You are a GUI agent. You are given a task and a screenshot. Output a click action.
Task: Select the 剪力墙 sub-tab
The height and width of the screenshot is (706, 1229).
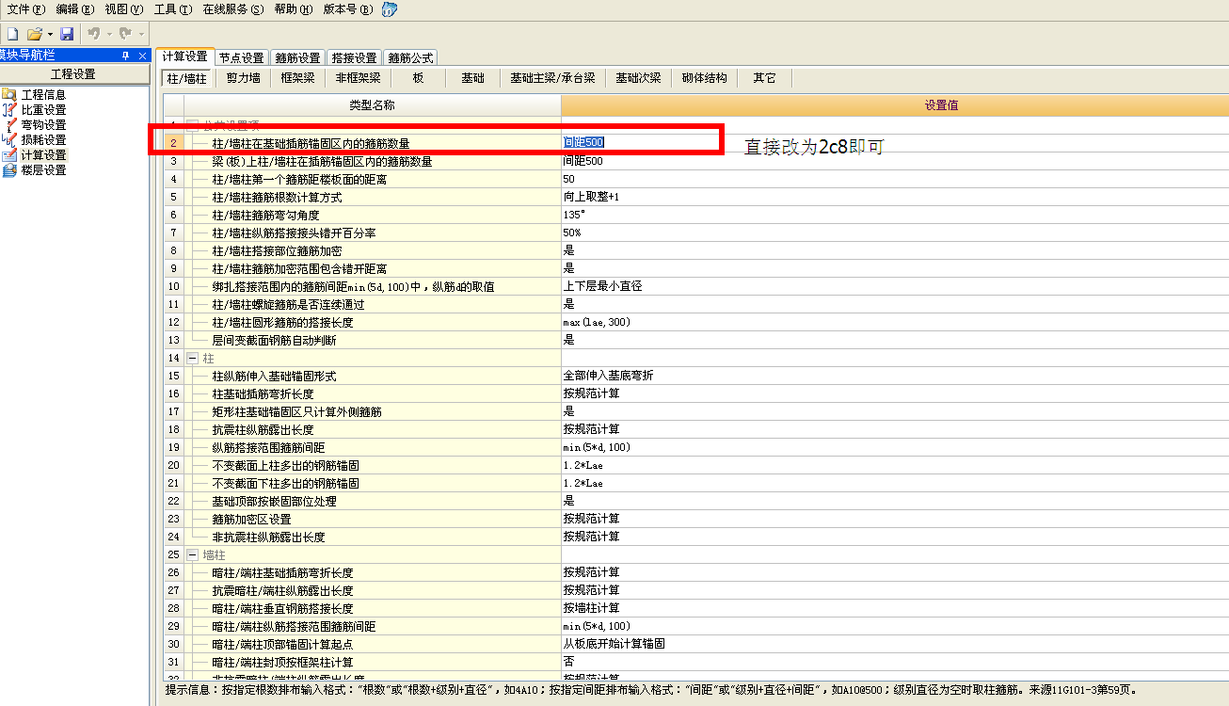tap(243, 78)
